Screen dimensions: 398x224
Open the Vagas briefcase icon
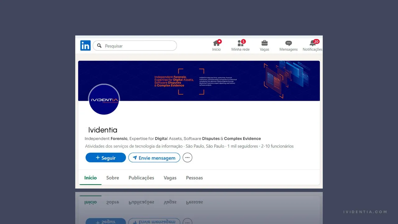click(265, 43)
